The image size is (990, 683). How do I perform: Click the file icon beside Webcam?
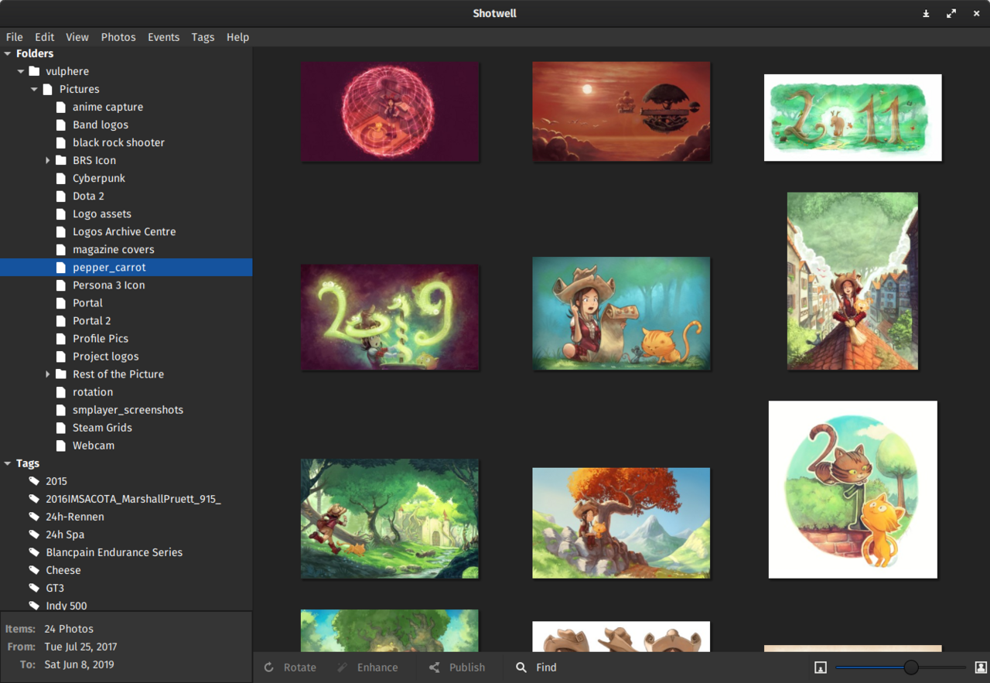click(x=61, y=446)
